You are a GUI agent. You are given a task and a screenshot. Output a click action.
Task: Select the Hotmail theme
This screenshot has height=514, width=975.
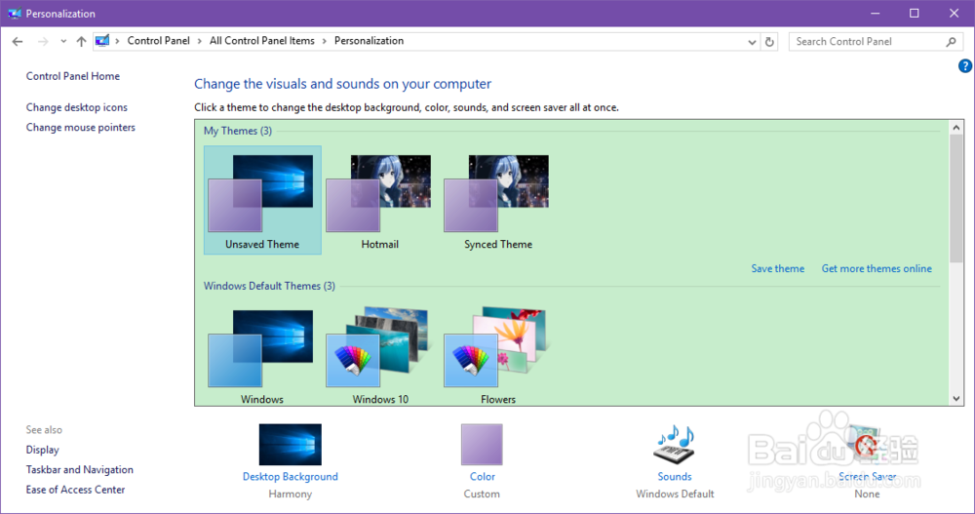click(380, 200)
